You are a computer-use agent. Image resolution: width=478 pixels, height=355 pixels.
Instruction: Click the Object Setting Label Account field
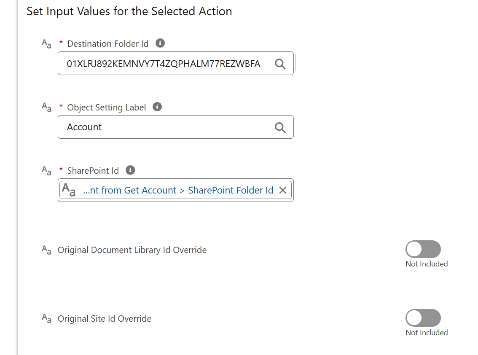(x=176, y=127)
